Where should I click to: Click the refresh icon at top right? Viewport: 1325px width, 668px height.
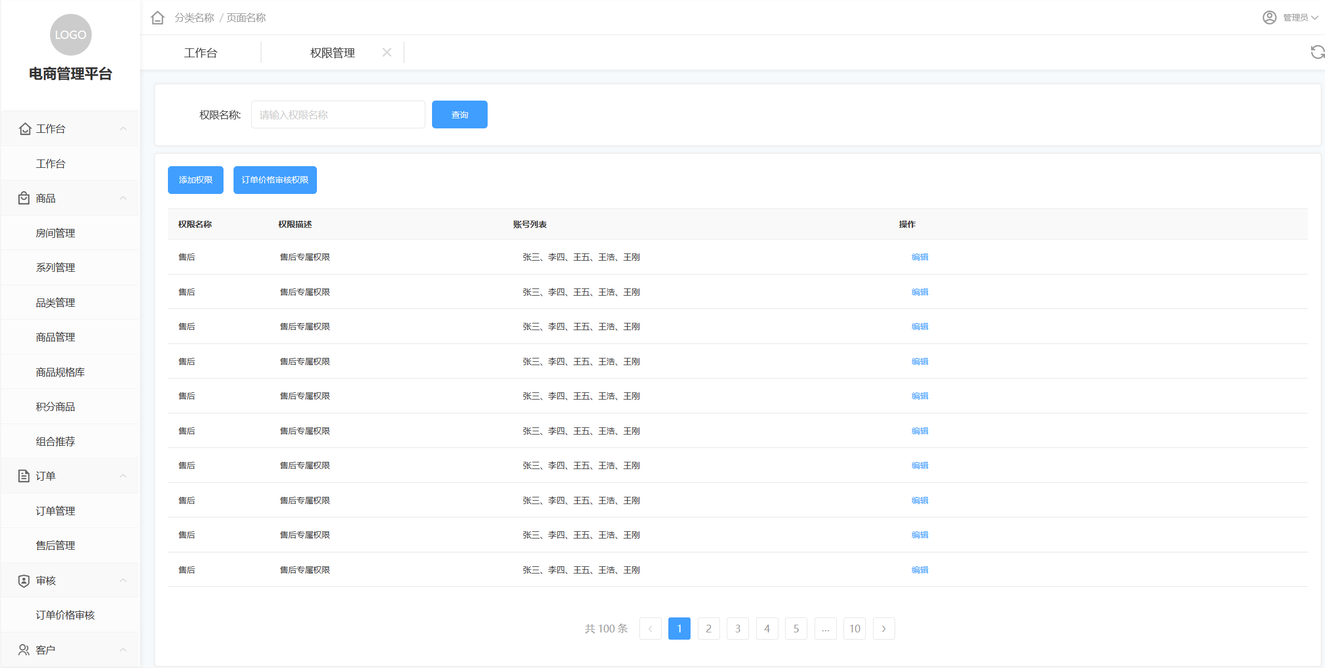(x=1317, y=52)
